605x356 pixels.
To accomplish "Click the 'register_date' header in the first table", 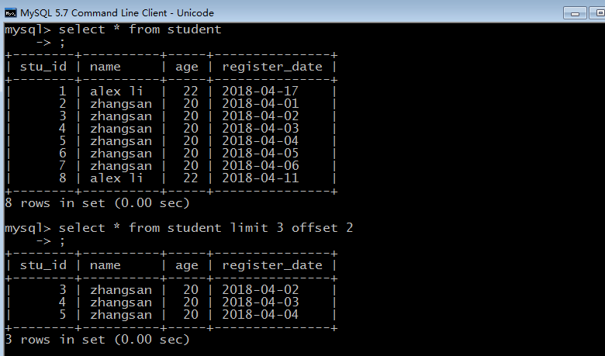I will [272, 67].
